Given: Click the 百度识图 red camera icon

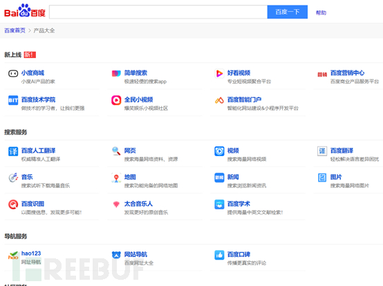Looking at the screenshot, I should [x=13, y=204].
